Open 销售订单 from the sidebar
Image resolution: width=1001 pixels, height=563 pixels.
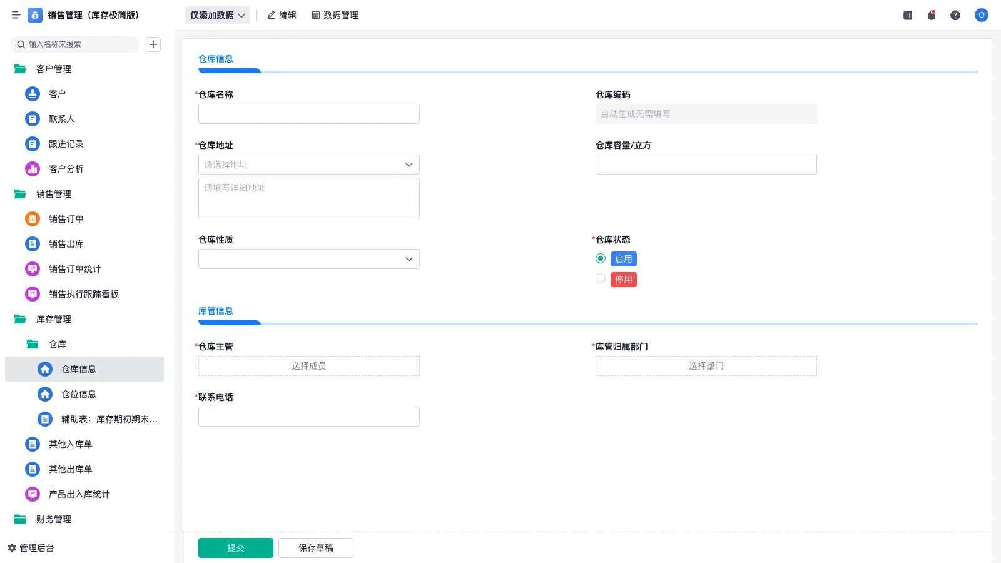(x=65, y=219)
